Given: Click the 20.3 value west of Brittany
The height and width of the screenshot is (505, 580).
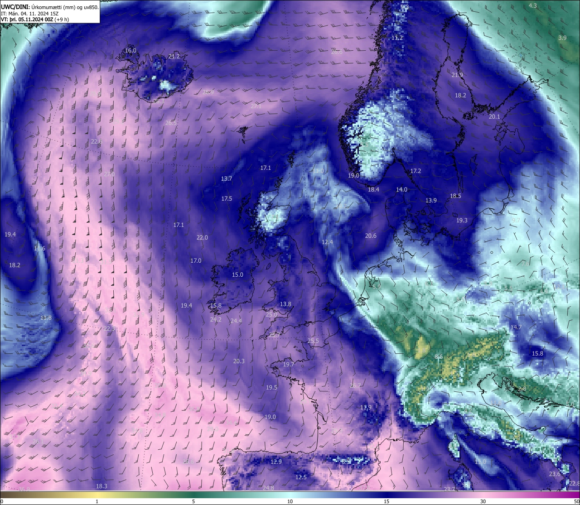Looking at the screenshot, I should 239,361.
